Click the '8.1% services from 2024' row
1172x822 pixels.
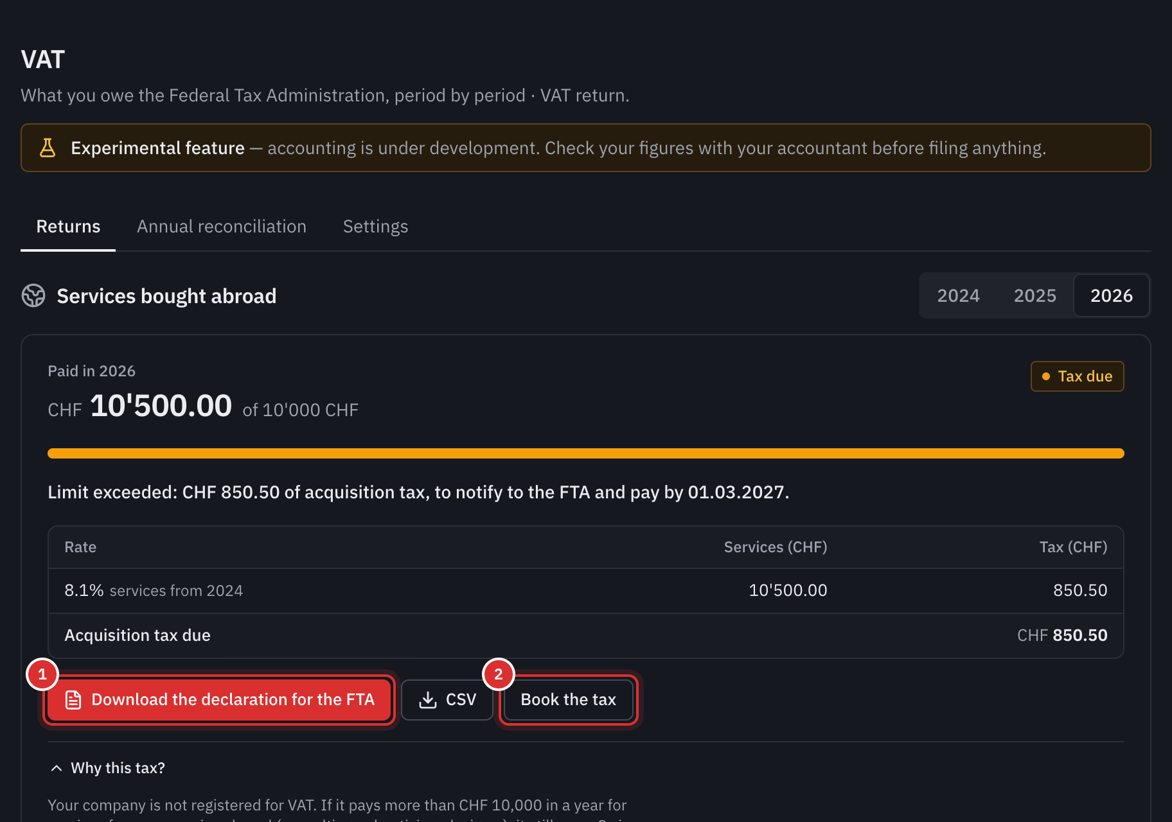tap(586, 591)
